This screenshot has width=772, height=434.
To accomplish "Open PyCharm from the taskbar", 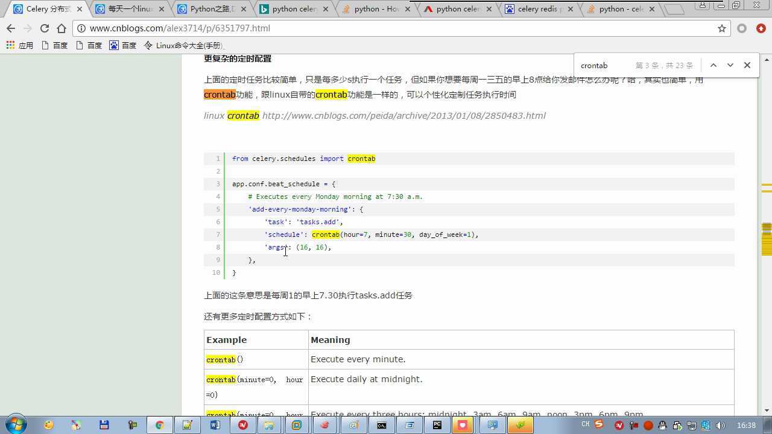I will click(437, 425).
